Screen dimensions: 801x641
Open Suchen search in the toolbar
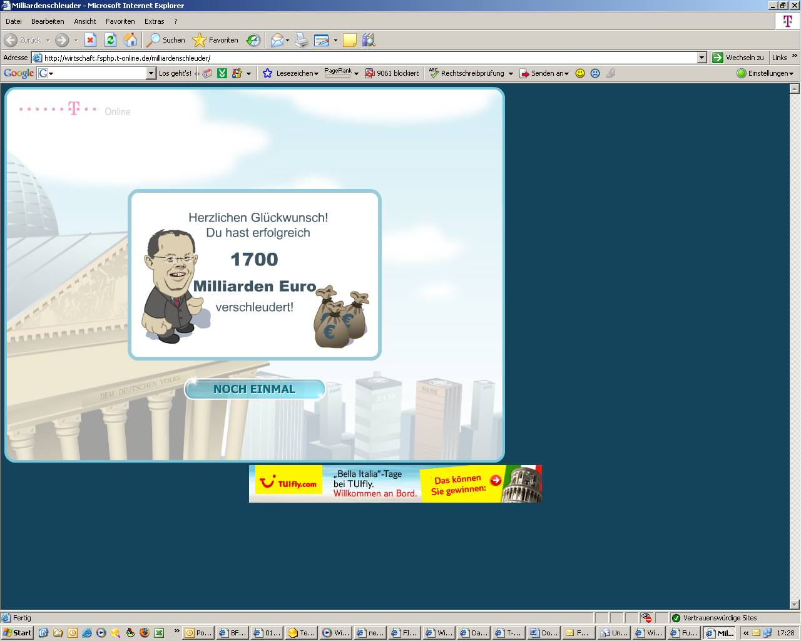pos(166,40)
